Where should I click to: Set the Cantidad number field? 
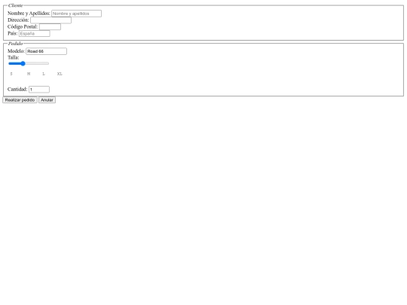[x=39, y=90]
